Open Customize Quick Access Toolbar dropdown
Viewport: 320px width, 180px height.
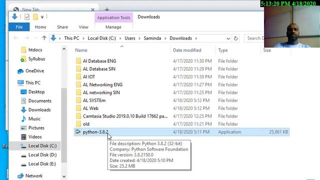(42, 17)
